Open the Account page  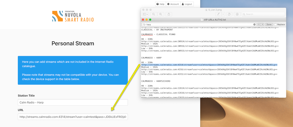point(173,4)
